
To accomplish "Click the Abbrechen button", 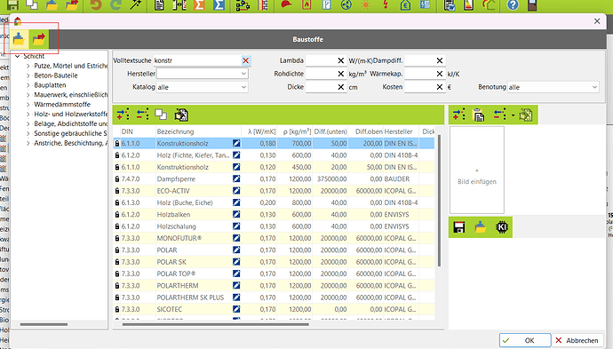I will [x=577, y=340].
